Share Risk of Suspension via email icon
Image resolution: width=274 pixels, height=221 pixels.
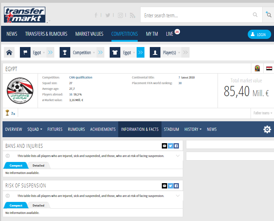164,186
